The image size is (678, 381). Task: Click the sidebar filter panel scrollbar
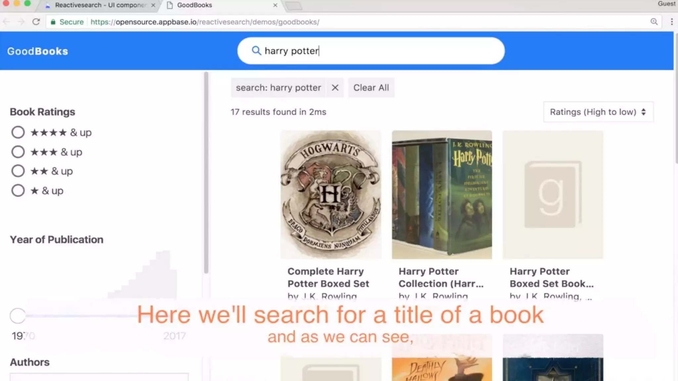coord(206,173)
